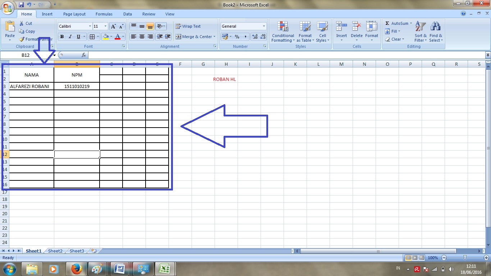Viewport: 491px width, 276px height.
Task: Click the Sort & Filter button
Action: click(x=420, y=32)
